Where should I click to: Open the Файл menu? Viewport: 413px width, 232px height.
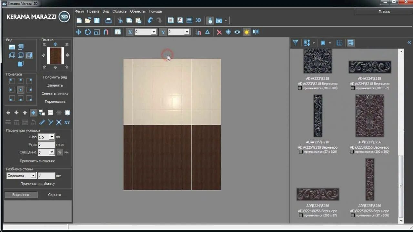79,11
